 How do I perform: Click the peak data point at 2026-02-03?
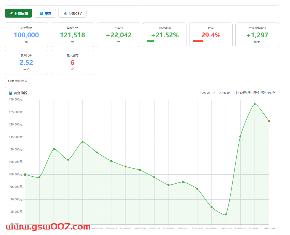255,104
